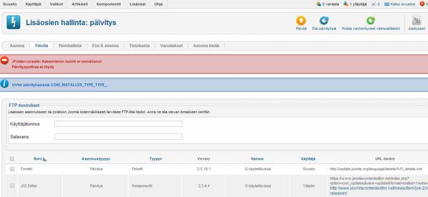Open the Lisäosat menu
428x197 pixels.
point(137,4)
